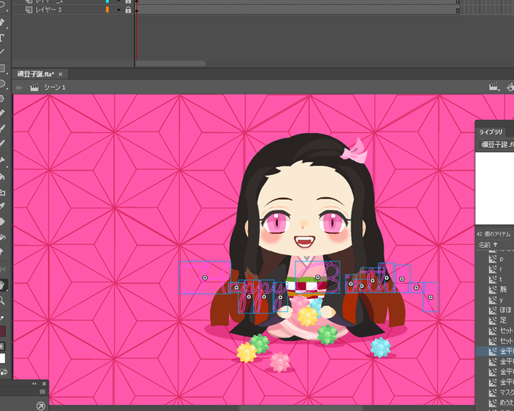Select the library item ほほ
514x411 pixels.
[506, 310]
